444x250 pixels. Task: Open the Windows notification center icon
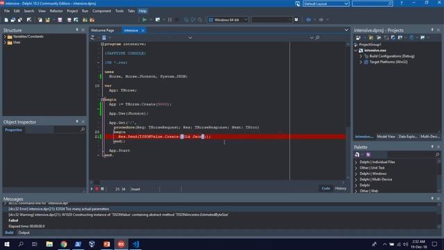(435, 244)
